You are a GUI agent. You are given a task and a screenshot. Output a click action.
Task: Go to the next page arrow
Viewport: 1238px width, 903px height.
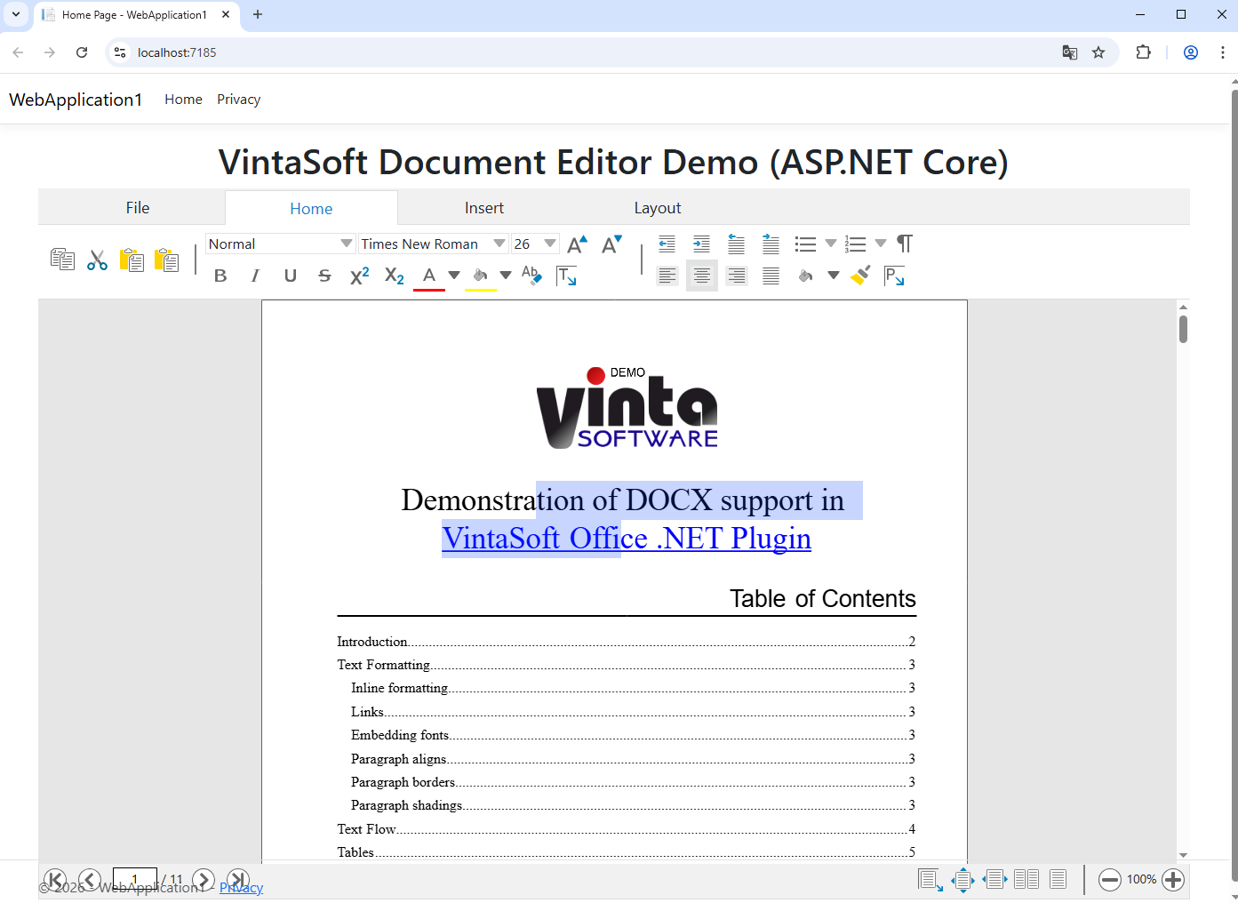204,880
